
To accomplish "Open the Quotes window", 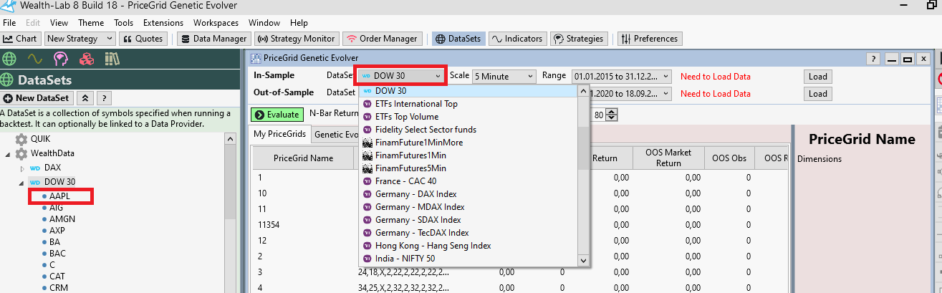I will (143, 39).
